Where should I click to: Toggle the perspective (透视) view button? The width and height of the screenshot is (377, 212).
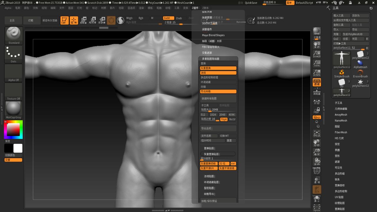coord(317,82)
